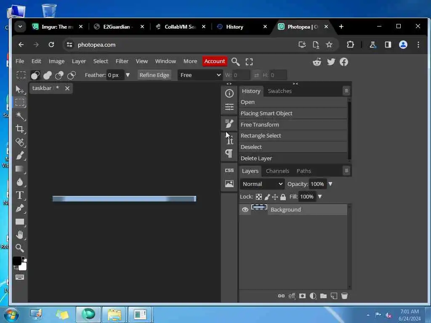
Task: Select the Gradient tool
Action: [20, 169]
